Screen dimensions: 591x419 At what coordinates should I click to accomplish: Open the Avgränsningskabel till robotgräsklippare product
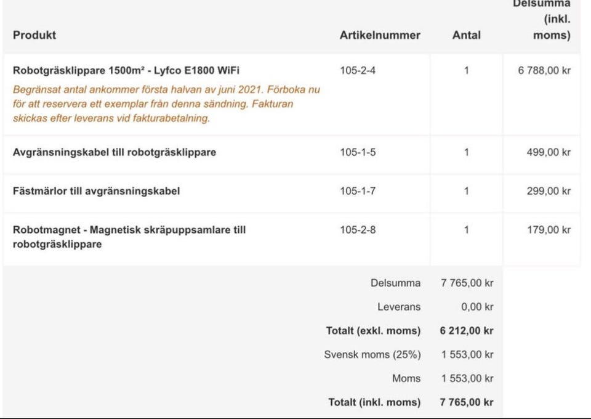pyautogui.click(x=115, y=152)
